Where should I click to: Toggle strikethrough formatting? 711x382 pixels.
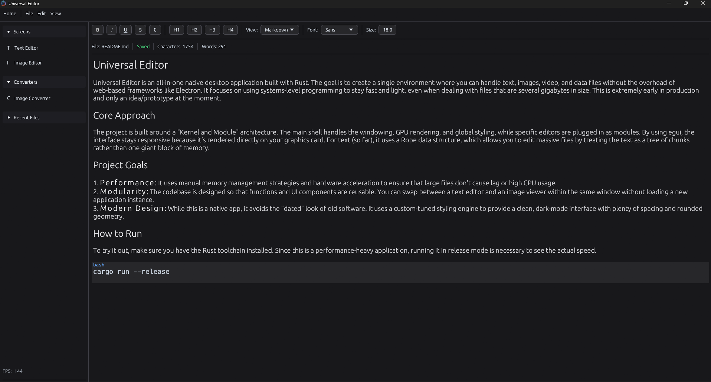click(140, 30)
